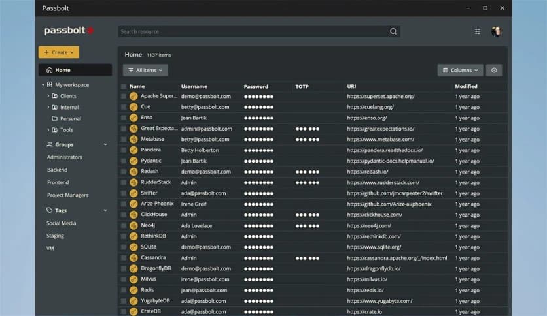Open the www.yugabyte.com URI link
This screenshot has width=547, height=316.
(379, 301)
